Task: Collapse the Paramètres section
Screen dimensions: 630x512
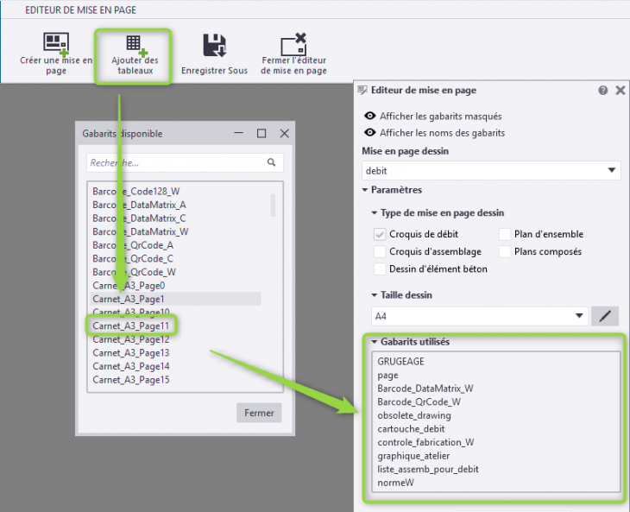Action: pos(365,190)
